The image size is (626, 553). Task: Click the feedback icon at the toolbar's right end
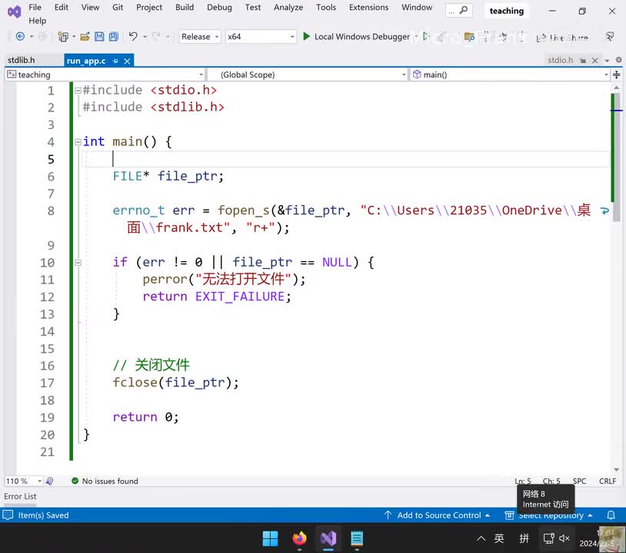(610, 37)
